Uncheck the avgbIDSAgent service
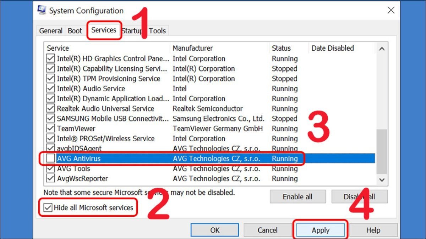426x239 pixels. (51, 148)
